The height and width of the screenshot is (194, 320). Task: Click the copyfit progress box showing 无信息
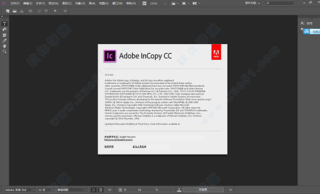click(x=203, y=190)
